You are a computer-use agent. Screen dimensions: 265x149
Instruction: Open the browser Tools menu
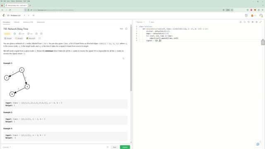pyautogui.click(x=25, y=1)
